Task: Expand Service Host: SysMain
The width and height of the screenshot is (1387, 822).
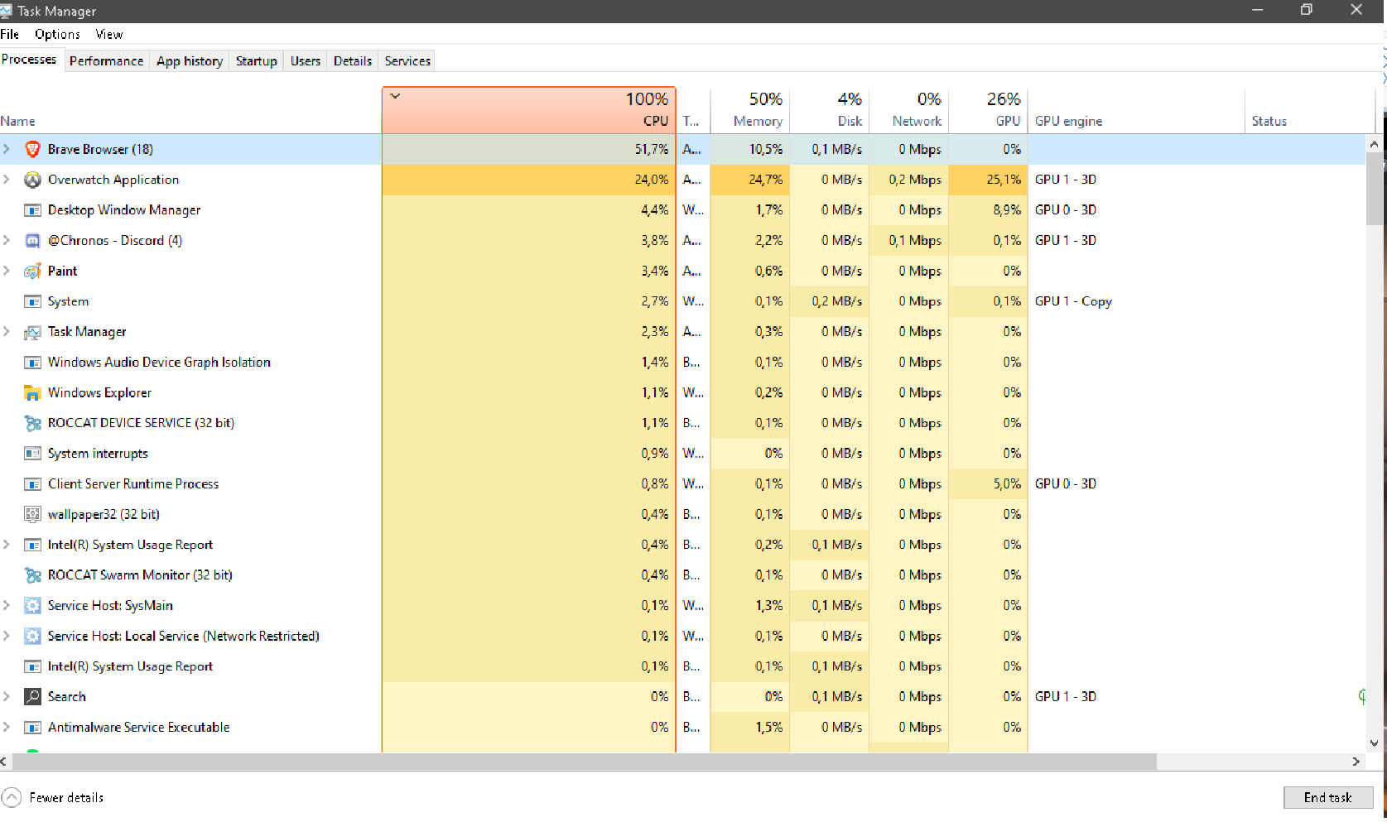Action: [7, 606]
